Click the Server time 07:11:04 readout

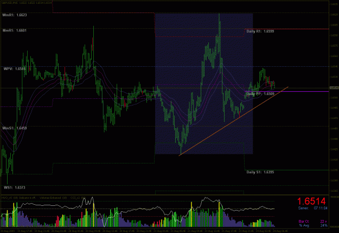321,209
